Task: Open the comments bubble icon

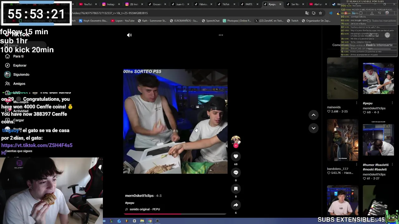Action: [236, 173]
